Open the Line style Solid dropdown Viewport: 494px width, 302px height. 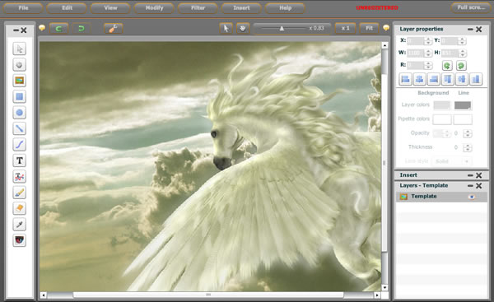click(x=452, y=161)
